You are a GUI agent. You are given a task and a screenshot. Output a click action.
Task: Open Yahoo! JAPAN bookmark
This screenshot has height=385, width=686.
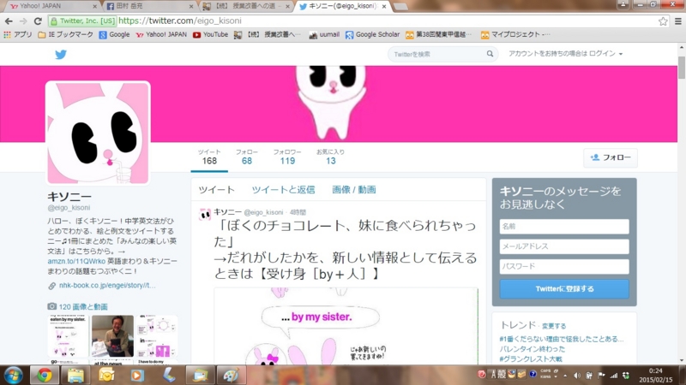point(161,34)
